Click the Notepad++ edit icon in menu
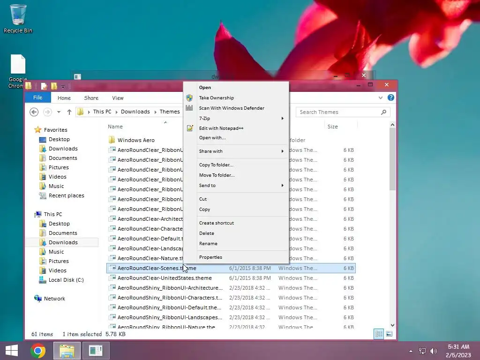Image resolution: width=480 pixels, height=360 pixels. pos(190,128)
